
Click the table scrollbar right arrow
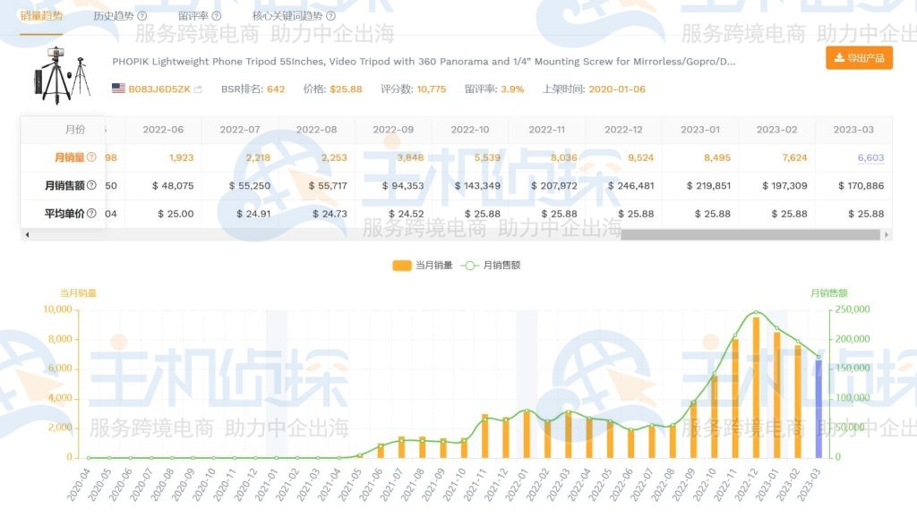887,234
